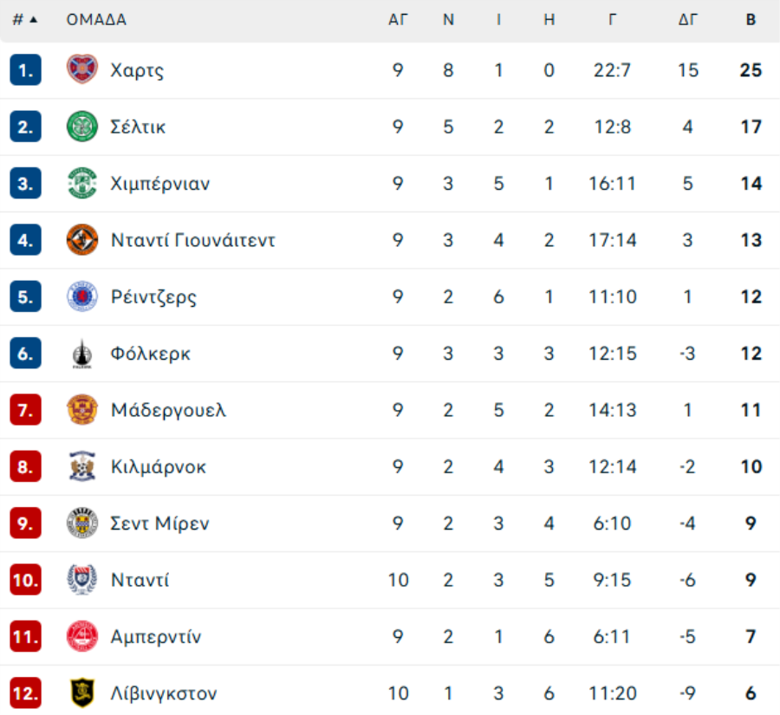The height and width of the screenshot is (715, 780).
Task: Click the Celtic club crest icon
Action: pyautogui.click(x=82, y=127)
